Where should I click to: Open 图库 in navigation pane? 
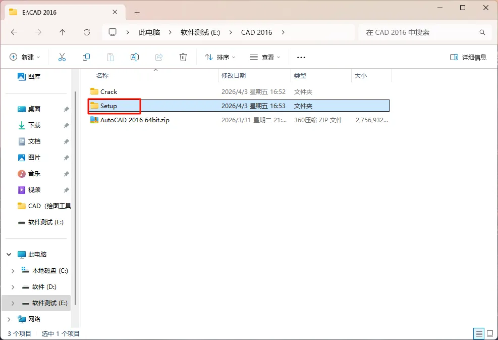click(34, 76)
